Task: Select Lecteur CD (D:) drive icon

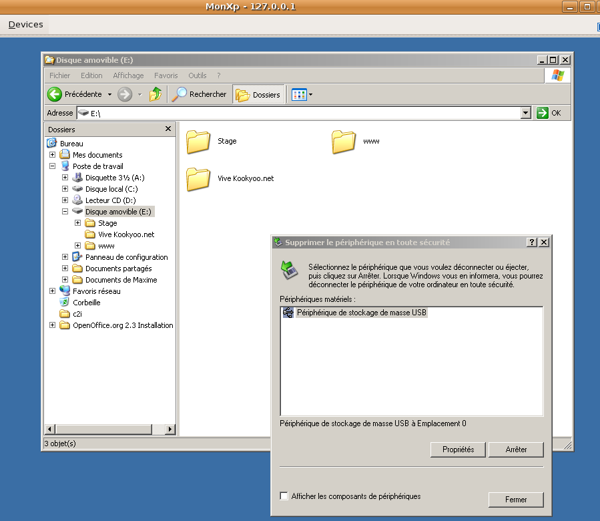Action: coord(77,200)
